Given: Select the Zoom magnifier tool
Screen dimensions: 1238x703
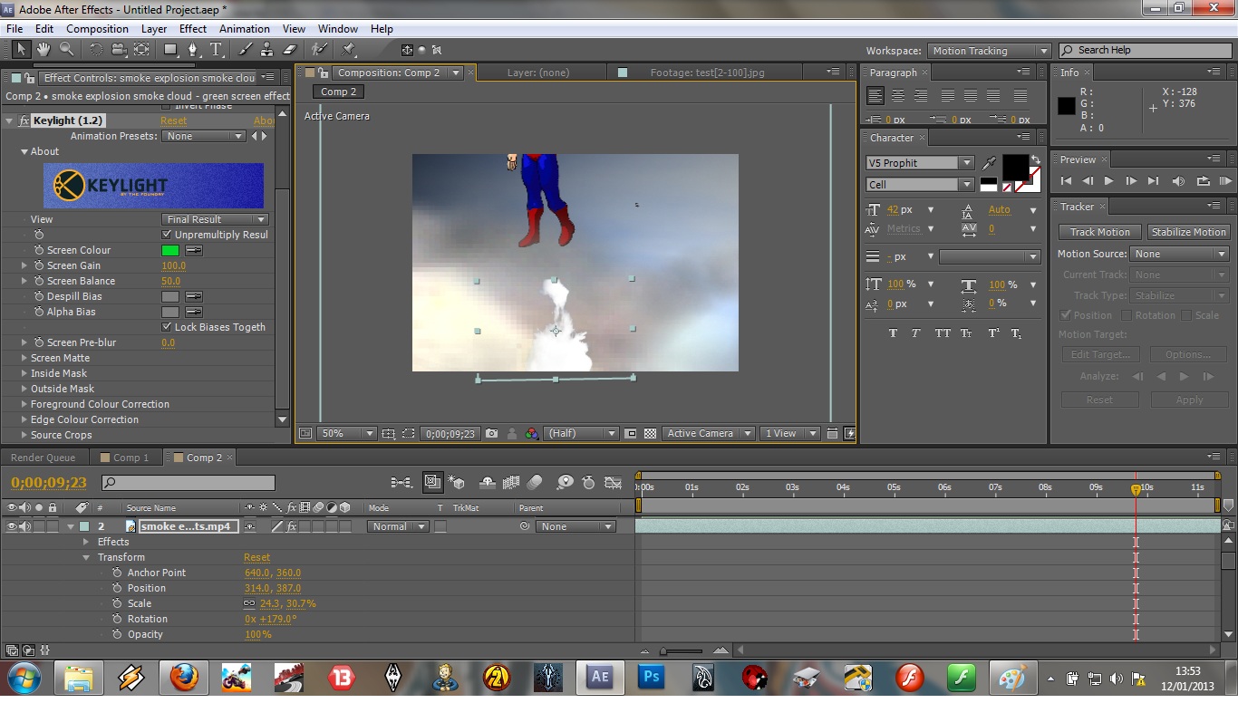Looking at the screenshot, I should point(67,50).
